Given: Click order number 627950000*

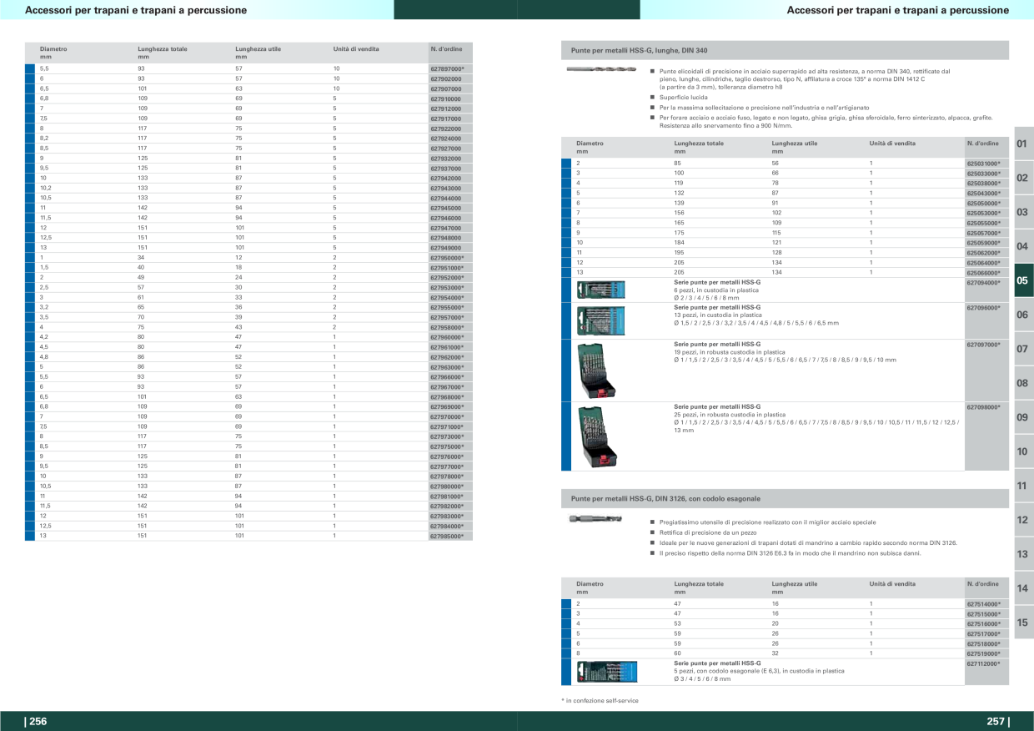Looking at the screenshot, I should tap(446, 258).
